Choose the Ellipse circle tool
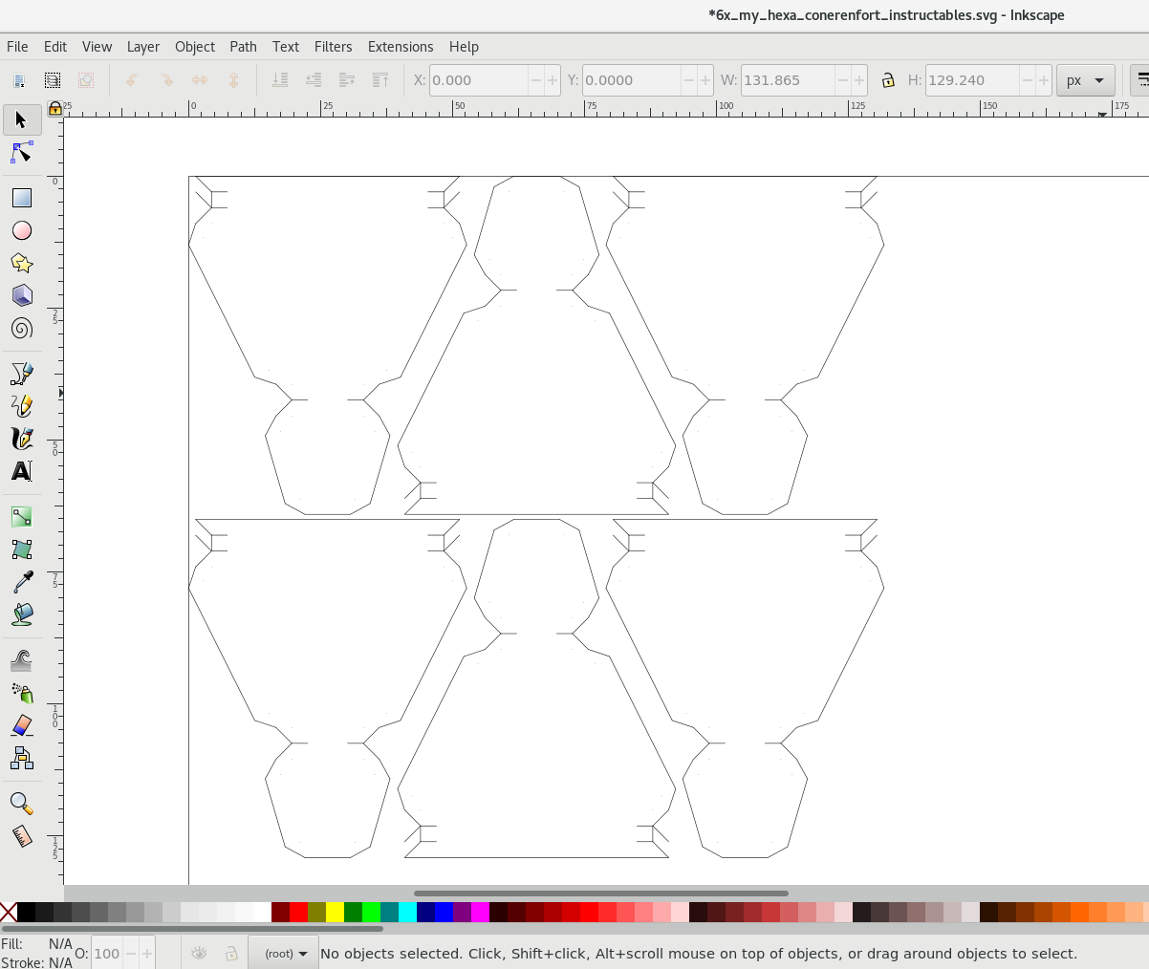The height and width of the screenshot is (969, 1149). (21, 230)
